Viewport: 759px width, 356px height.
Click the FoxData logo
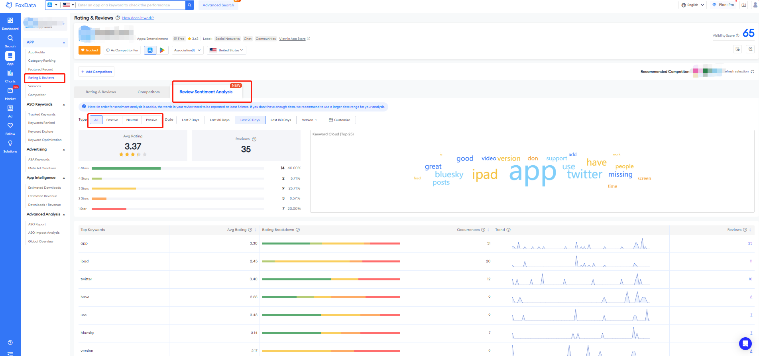21,5
